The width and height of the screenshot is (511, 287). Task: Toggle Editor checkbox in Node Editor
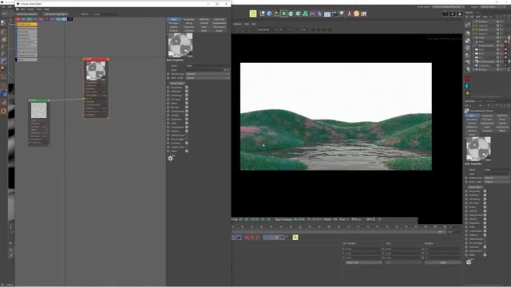pos(187,151)
